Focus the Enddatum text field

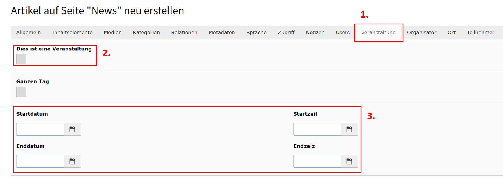[x=40, y=161]
